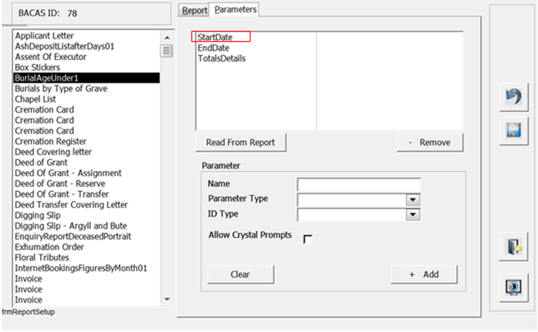538x332 pixels.
Task: Select Deed Transfer Covering Letter
Action: tap(87, 204)
